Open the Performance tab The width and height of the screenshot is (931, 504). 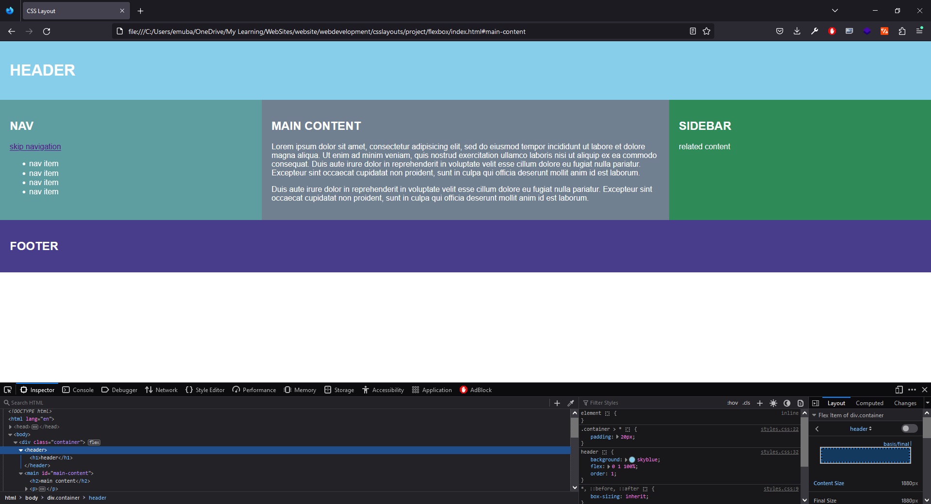[x=254, y=390]
